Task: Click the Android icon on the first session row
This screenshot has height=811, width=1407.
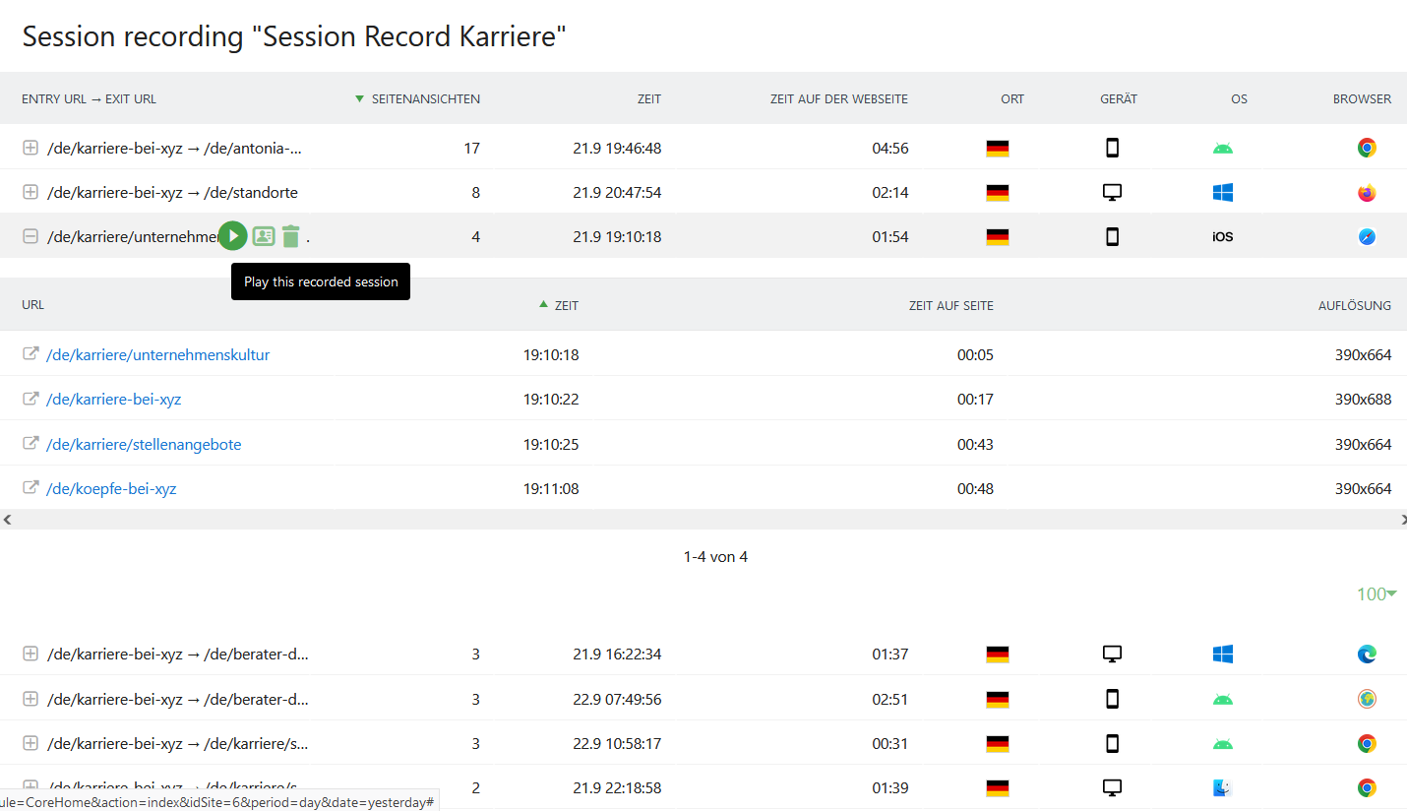Action: point(1223,148)
